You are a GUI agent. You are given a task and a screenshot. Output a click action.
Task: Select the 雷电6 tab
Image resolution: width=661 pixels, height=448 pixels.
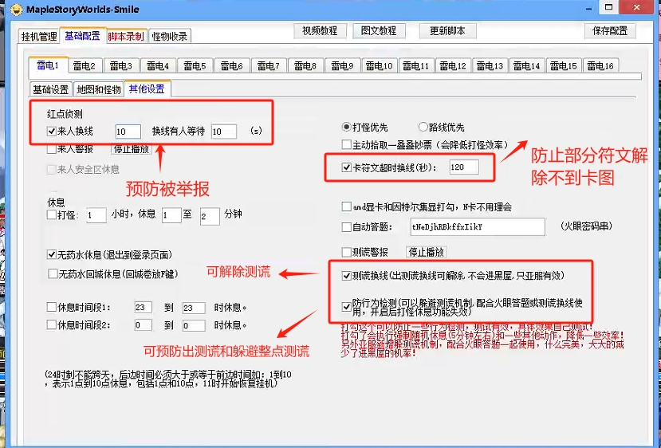click(x=231, y=65)
